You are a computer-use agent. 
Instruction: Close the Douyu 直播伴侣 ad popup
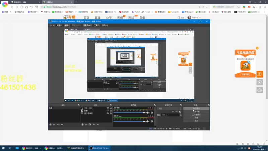click(x=257, y=48)
